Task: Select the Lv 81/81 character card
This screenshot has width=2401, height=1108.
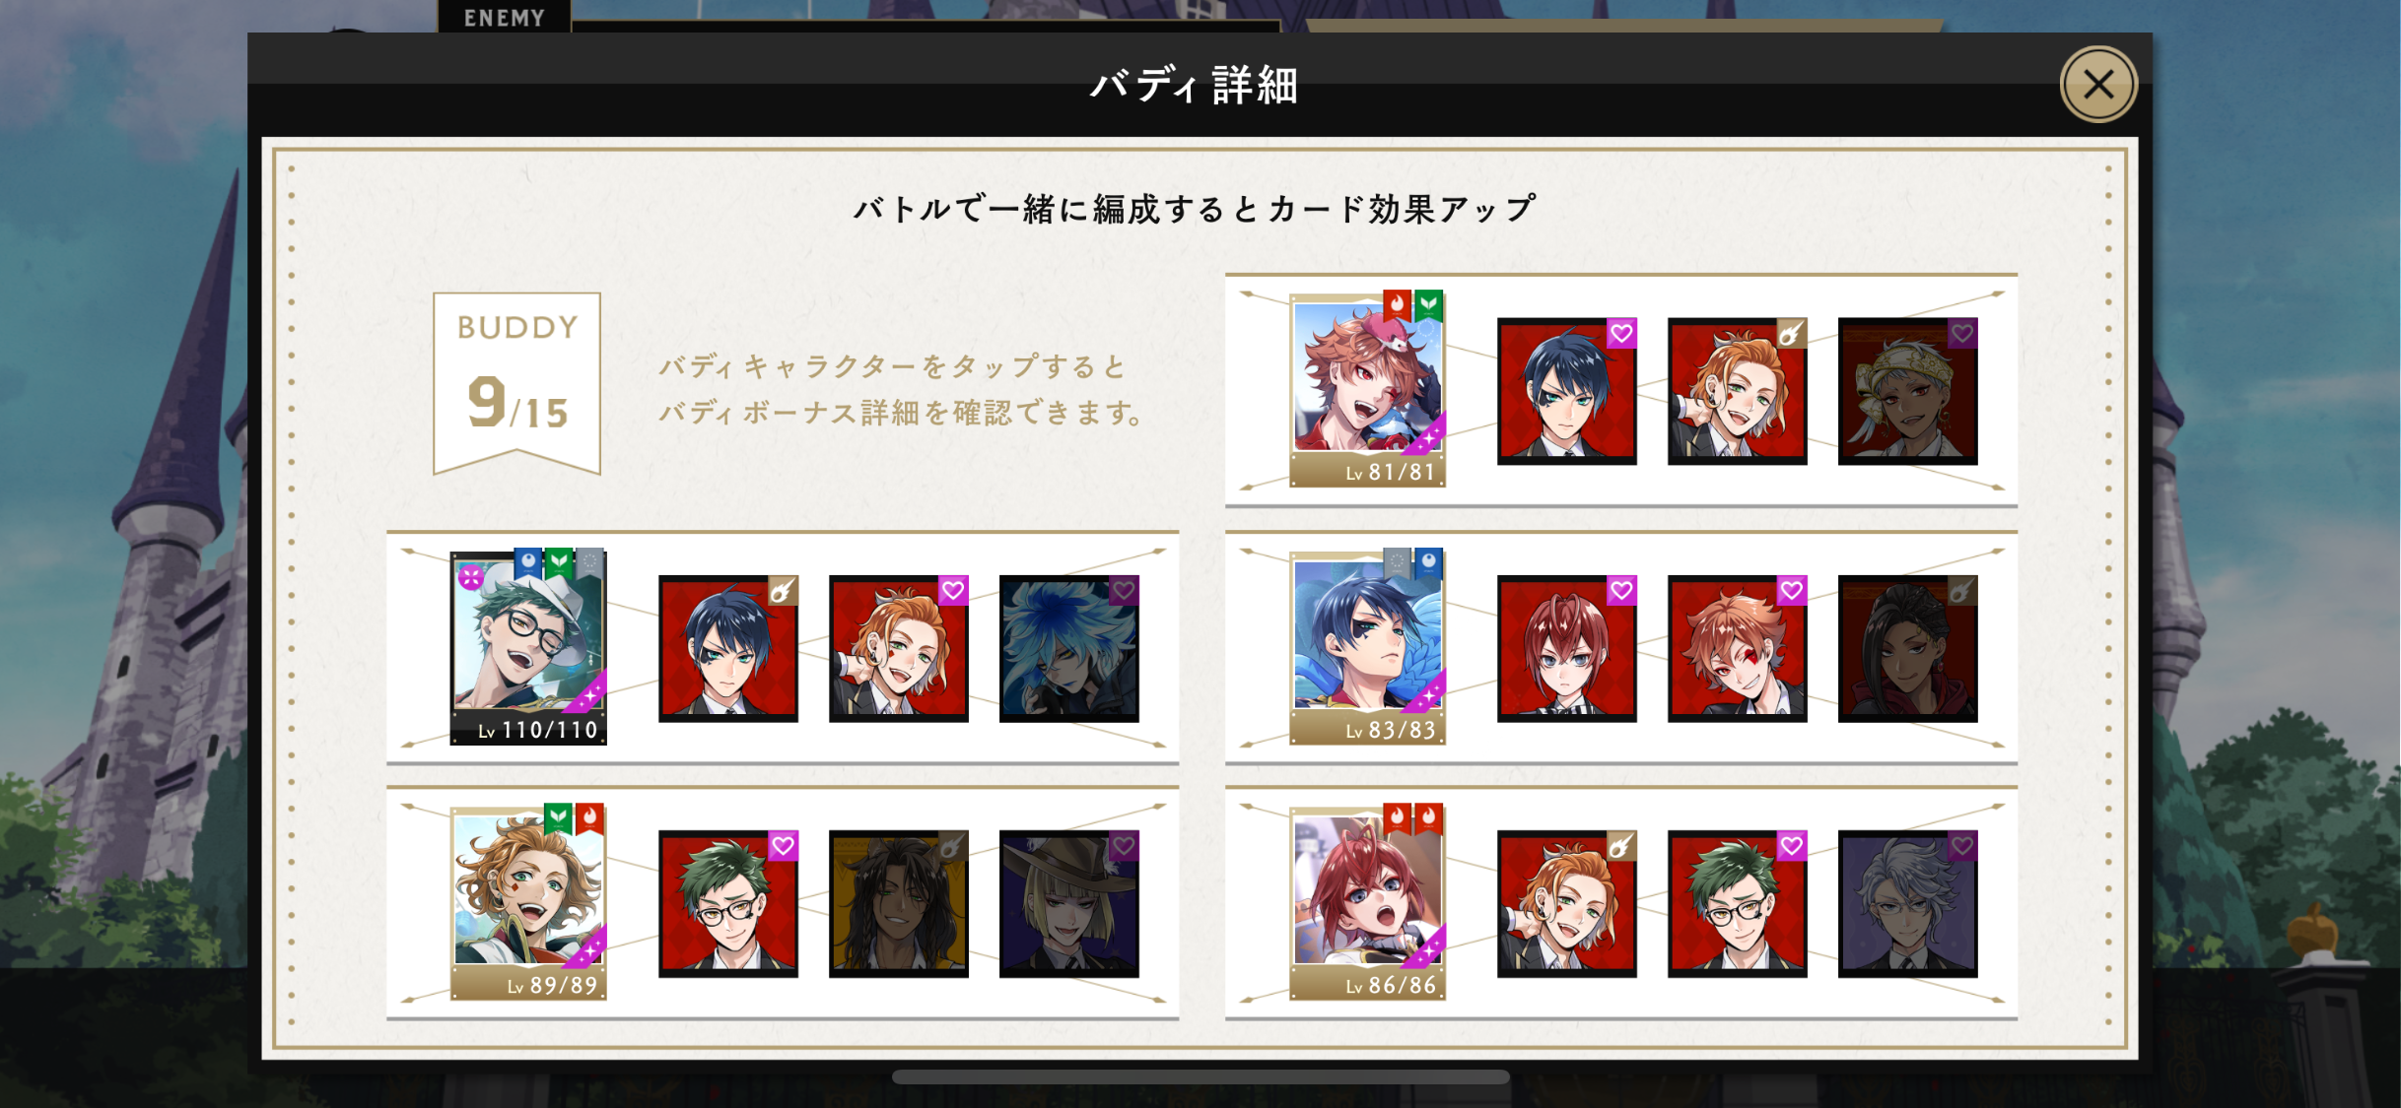Action: coord(1367,390)
